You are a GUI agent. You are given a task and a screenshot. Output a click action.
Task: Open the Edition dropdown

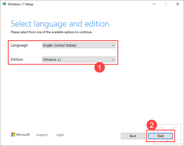click(x=79, y=59)
